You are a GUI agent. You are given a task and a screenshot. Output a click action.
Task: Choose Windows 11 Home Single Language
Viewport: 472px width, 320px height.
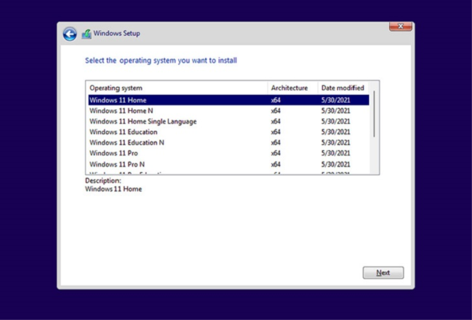[x=229, y=122]
